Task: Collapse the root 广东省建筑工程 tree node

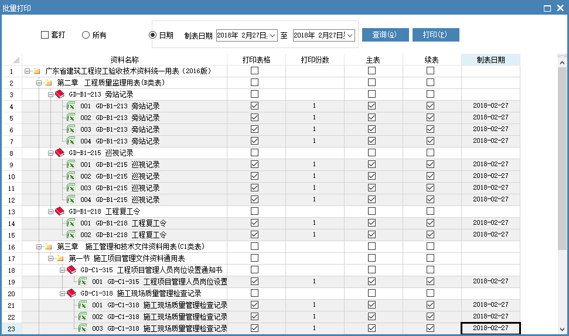Action: (27, 71)
